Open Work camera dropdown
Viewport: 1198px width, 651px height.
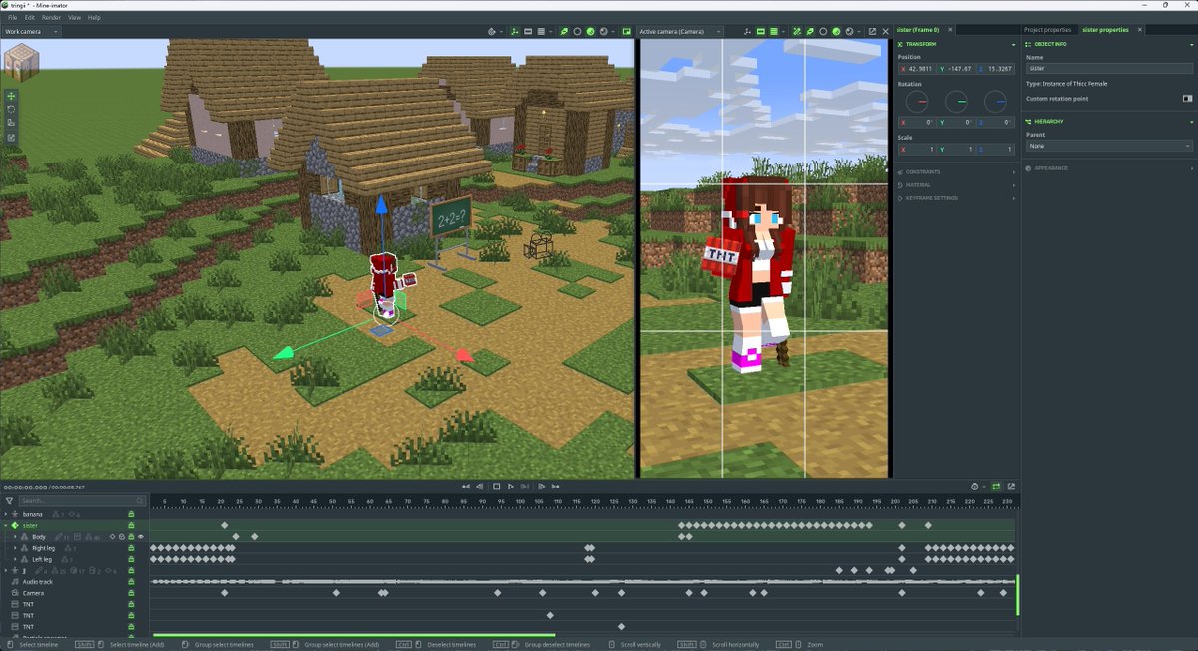coord(32,31)
